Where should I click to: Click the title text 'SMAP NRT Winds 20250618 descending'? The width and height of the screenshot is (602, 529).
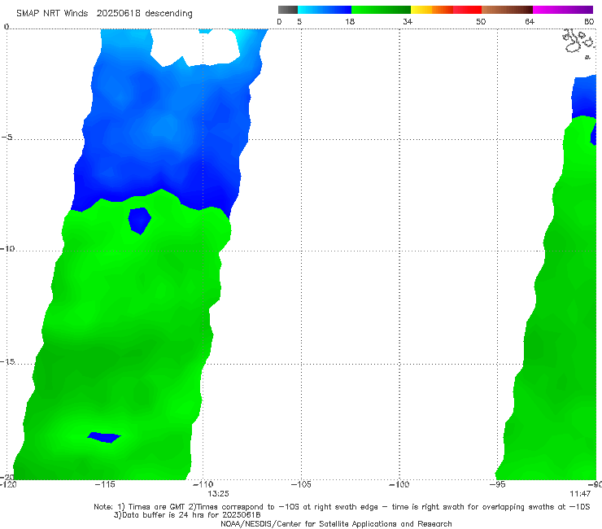coord(104,14)
